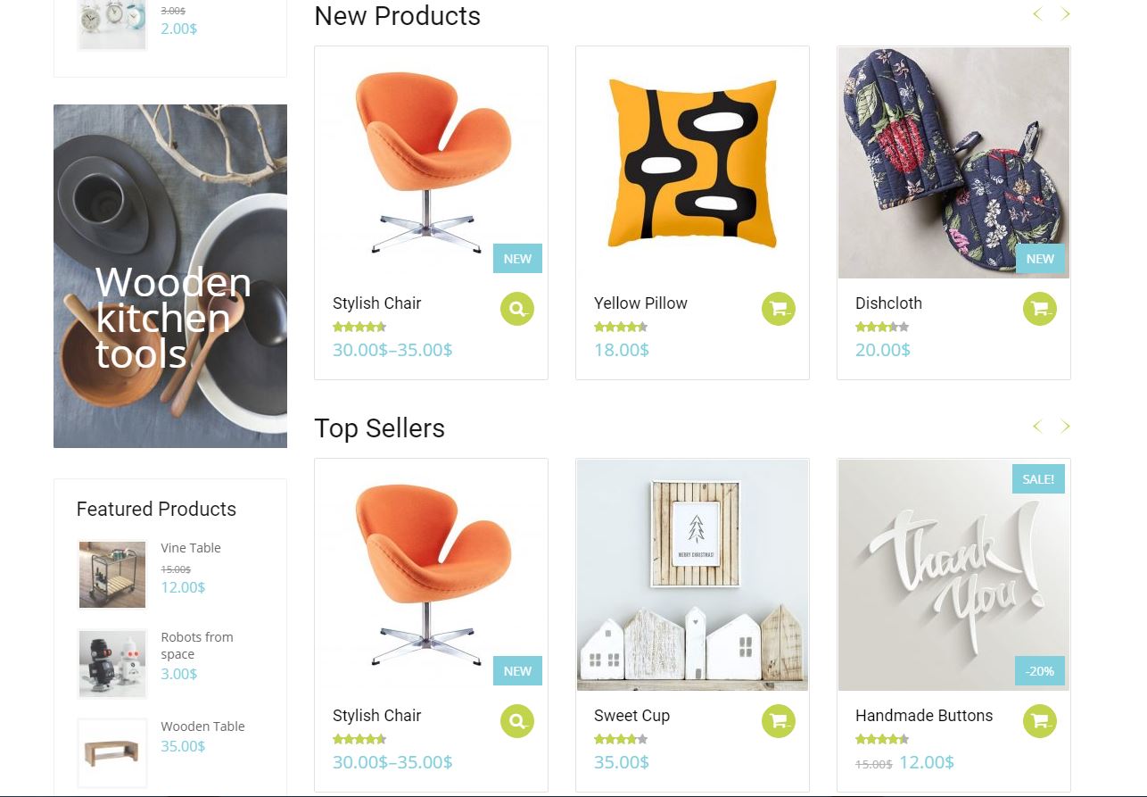Viewport: 1147px width, 797px height.
Task: Click magnifier icon on New Products Stylish Chair
Action: (516, 310)
